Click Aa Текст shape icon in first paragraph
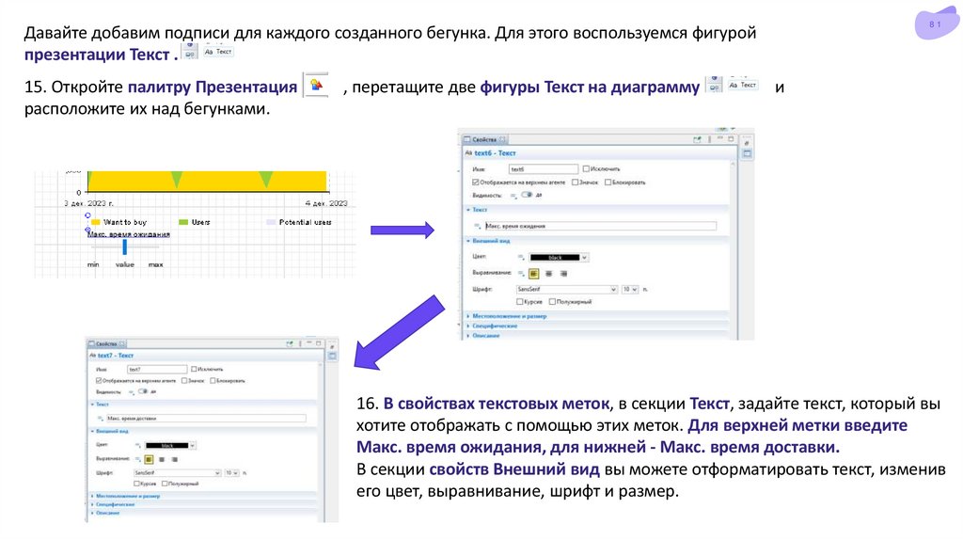963x540 pixels. (x=218, y=52)
